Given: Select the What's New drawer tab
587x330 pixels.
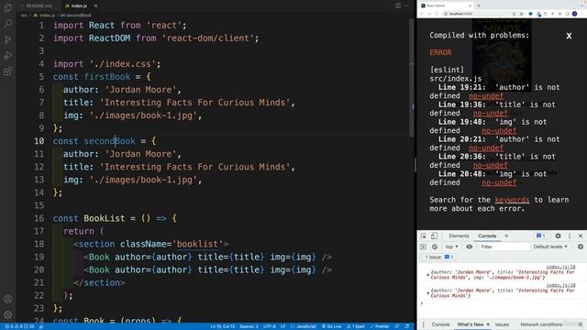Looking at the screenshot, I should tap(471, 324).
